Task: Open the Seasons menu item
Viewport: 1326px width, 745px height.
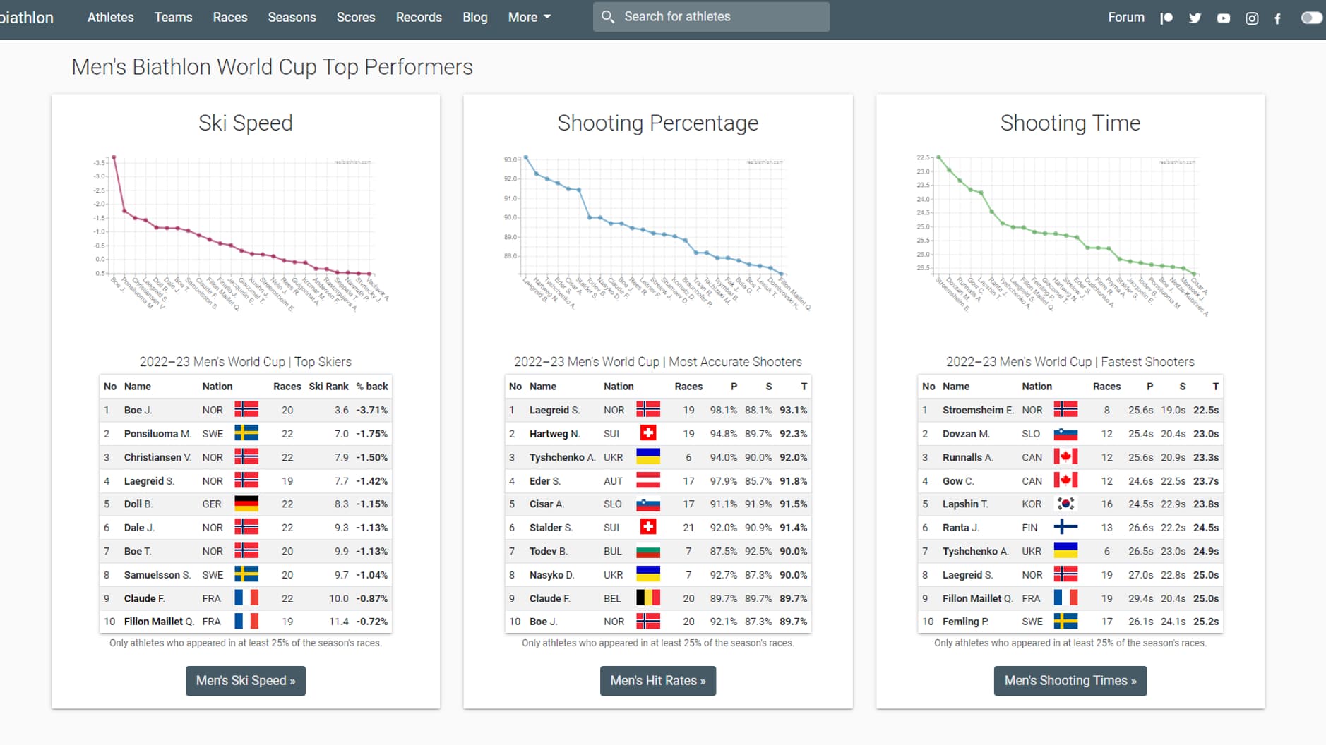Action: 292,17
